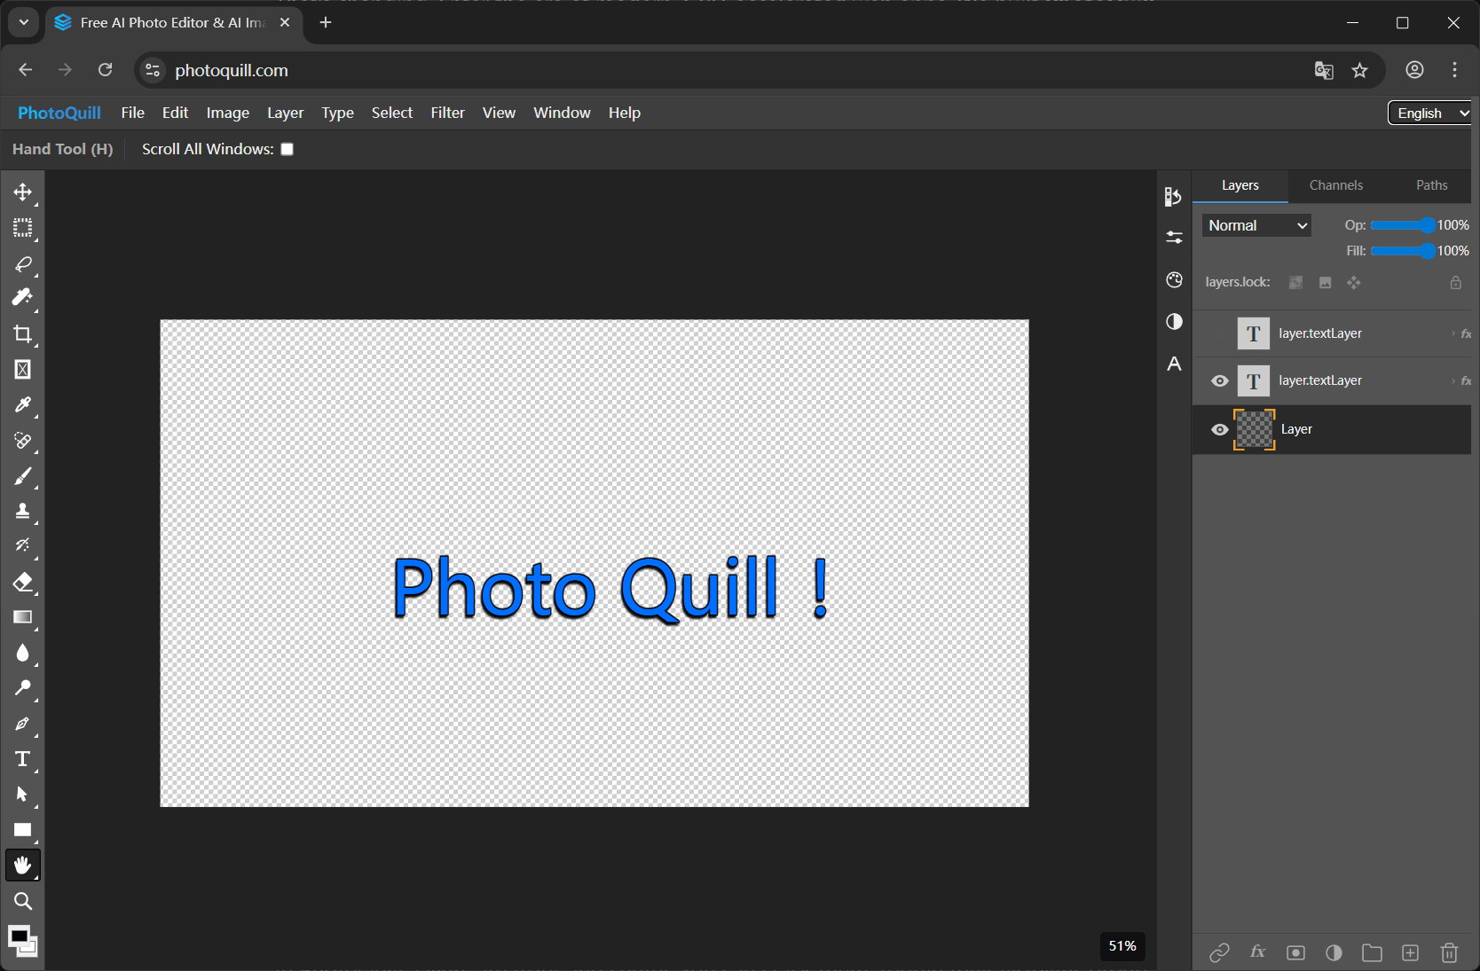Image resolution: width=1480 pixels, height=971 pixels.
Task: Select the Frame tool
Action: (23, 369)
